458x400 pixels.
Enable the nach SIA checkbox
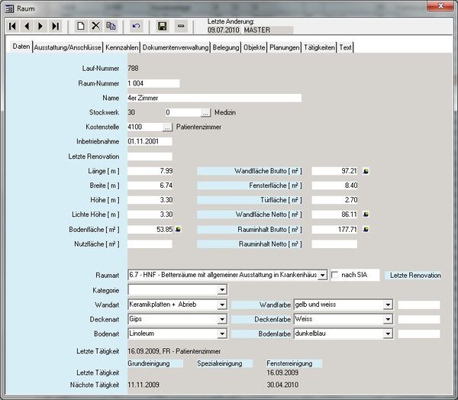pyautogui.click(x=335, y=275)
